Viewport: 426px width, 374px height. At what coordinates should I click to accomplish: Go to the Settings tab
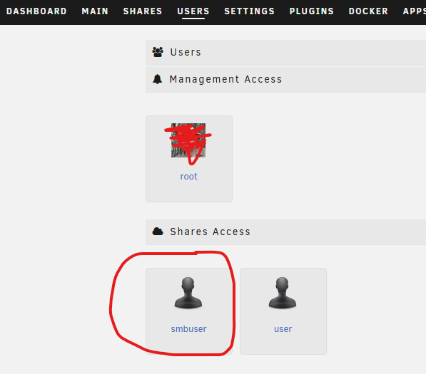point(249,11)
